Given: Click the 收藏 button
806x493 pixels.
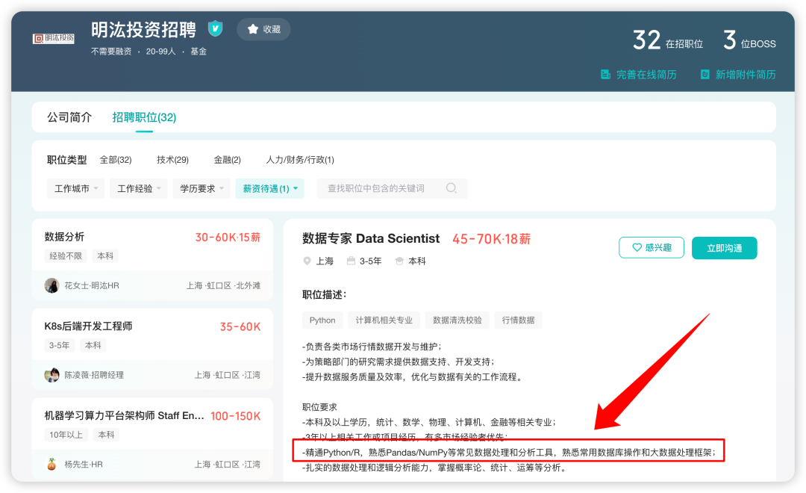Looking at the screenshot, I should coord(263,29).
